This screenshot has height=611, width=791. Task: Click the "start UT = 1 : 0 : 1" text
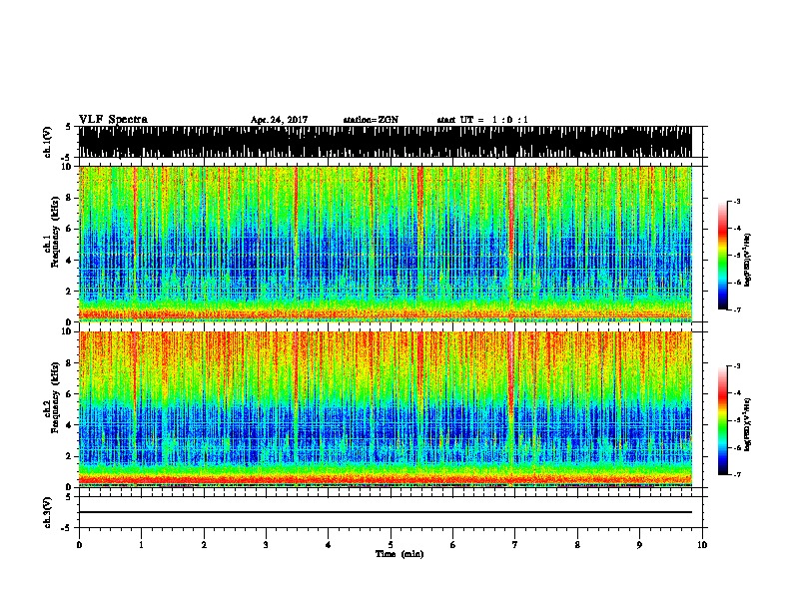pyautogui.click(x=482, y=120)
